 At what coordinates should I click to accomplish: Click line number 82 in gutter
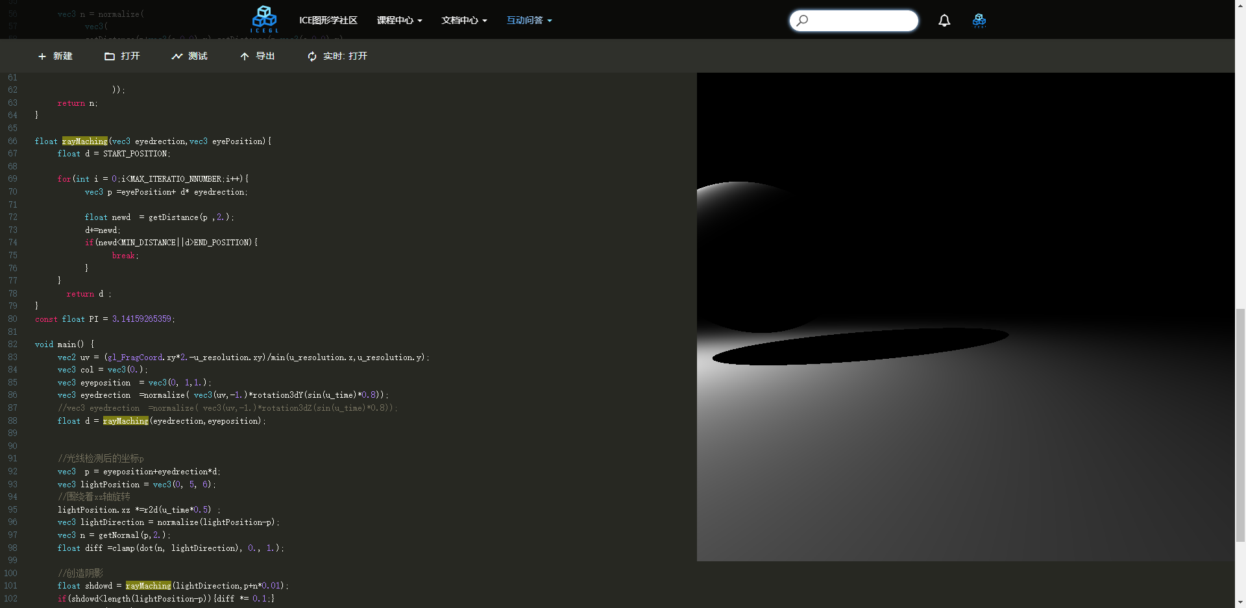click(13, 345)
